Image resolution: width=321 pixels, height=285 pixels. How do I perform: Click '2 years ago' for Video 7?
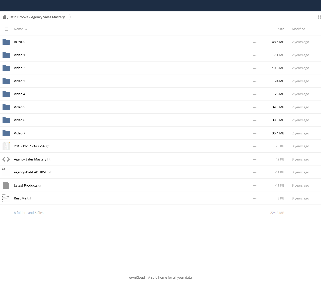pos(300,133)
